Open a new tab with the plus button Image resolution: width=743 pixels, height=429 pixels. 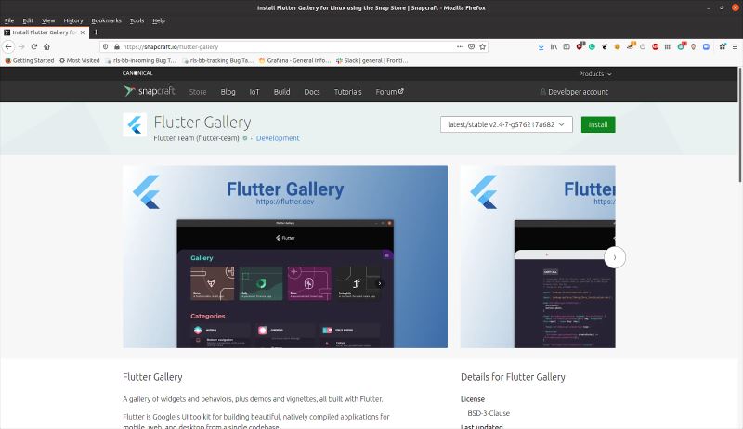[x=96, y=32]
